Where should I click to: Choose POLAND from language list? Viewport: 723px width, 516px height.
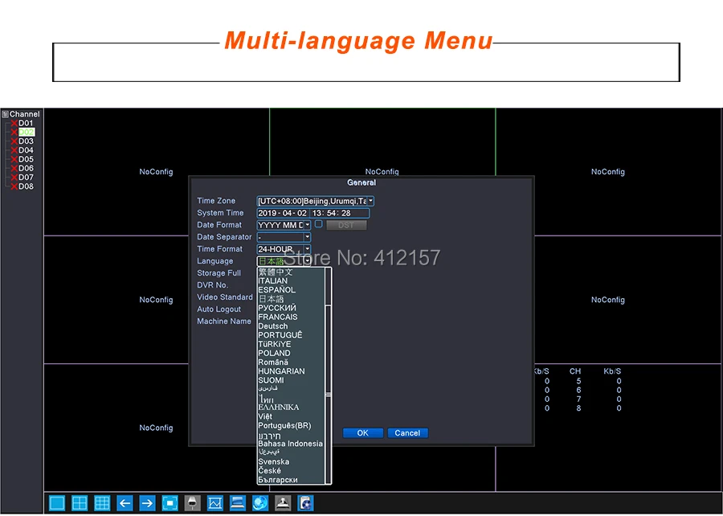tap(275, 353)
